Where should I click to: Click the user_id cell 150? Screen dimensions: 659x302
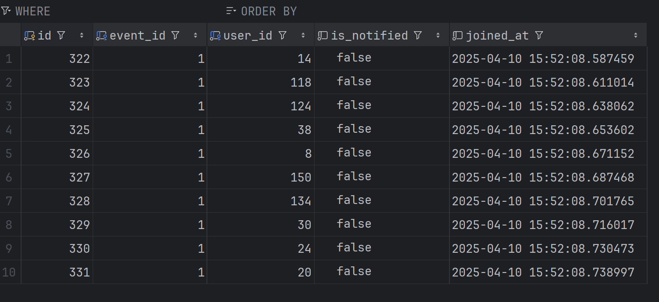click(x=261, y=177)
